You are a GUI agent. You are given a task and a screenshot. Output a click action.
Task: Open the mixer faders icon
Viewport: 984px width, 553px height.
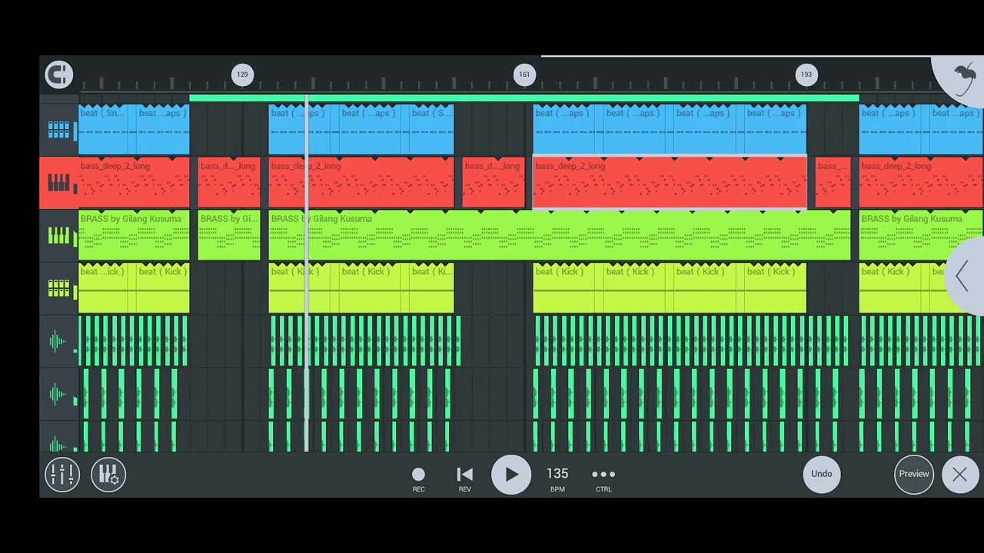point(62,475)
